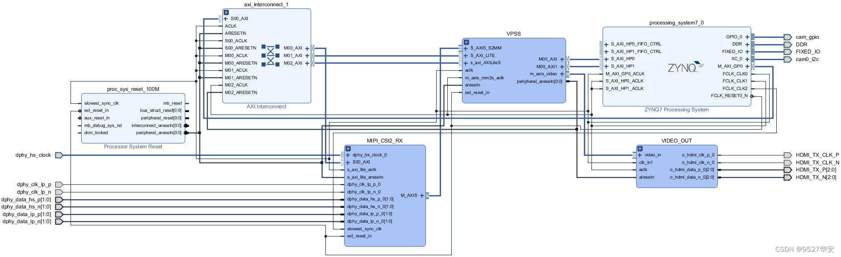Select the dphy_data_lp_n[1:0] port icon
This screenshot has width=841, height=257.
point(59,221)
